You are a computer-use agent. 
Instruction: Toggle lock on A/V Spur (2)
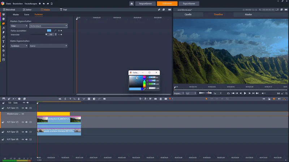[x=3, y=122]
